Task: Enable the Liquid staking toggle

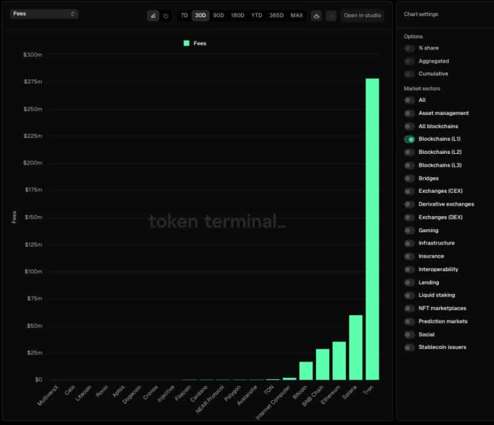Action: click(x=409, y=295)
